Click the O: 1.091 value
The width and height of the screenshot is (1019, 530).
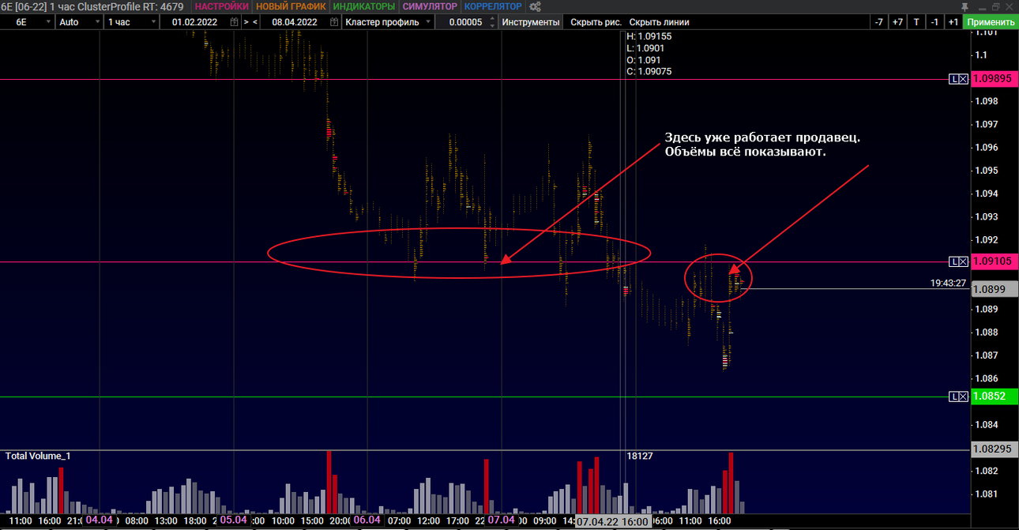coord(644,60)
